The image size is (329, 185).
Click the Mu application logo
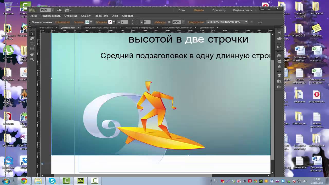click(32, 10)
